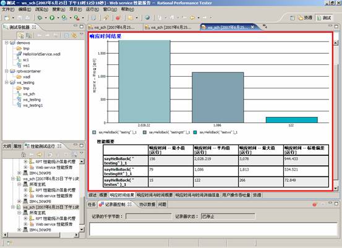This screenshot has height=248, width=342.
Task: Open the 资源 report tab at the bottom
Action: click(257, 195)
